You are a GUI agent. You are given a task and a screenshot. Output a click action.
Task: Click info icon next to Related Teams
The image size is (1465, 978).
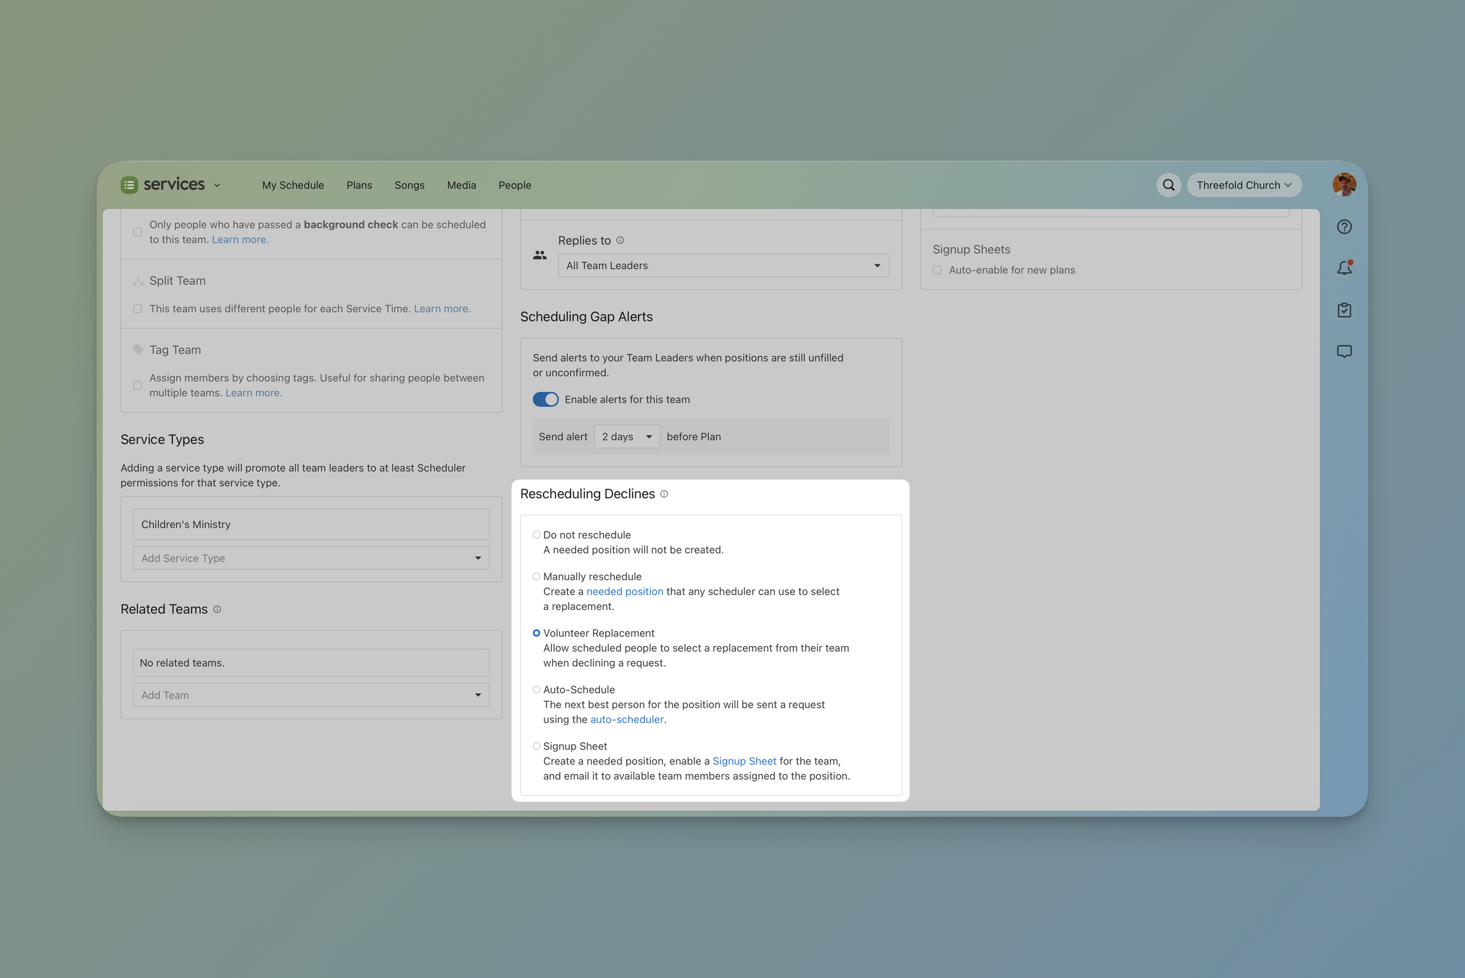(217, 609)
